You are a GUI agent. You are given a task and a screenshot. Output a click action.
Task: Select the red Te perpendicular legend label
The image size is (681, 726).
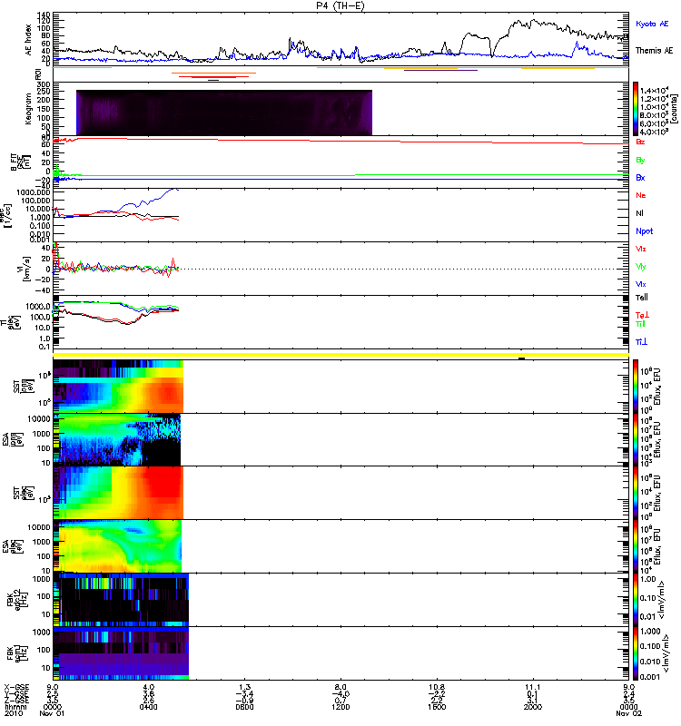[x=642, y=315]
